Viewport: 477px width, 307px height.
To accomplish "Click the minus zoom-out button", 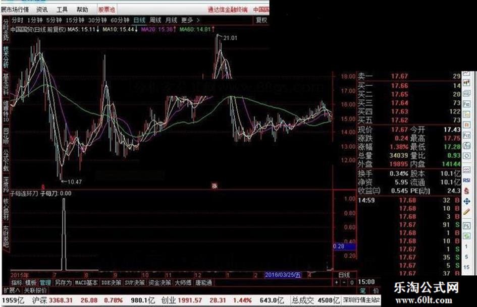I will click(344, 283).
